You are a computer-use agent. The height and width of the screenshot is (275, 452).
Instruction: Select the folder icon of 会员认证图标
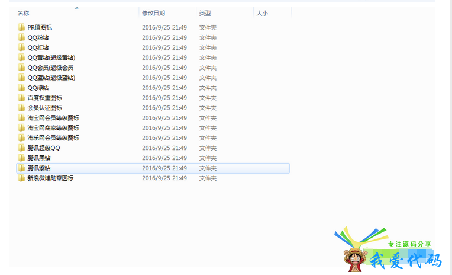21,108
